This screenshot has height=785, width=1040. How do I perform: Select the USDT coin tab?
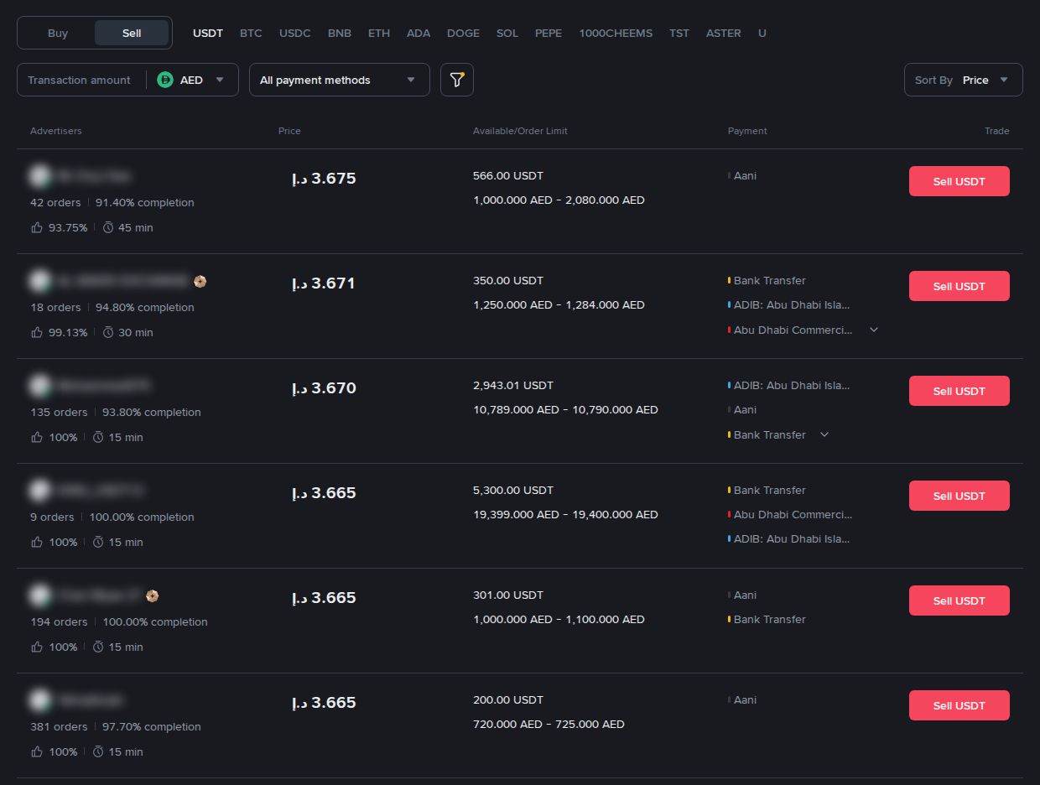(x=208, y=33)
